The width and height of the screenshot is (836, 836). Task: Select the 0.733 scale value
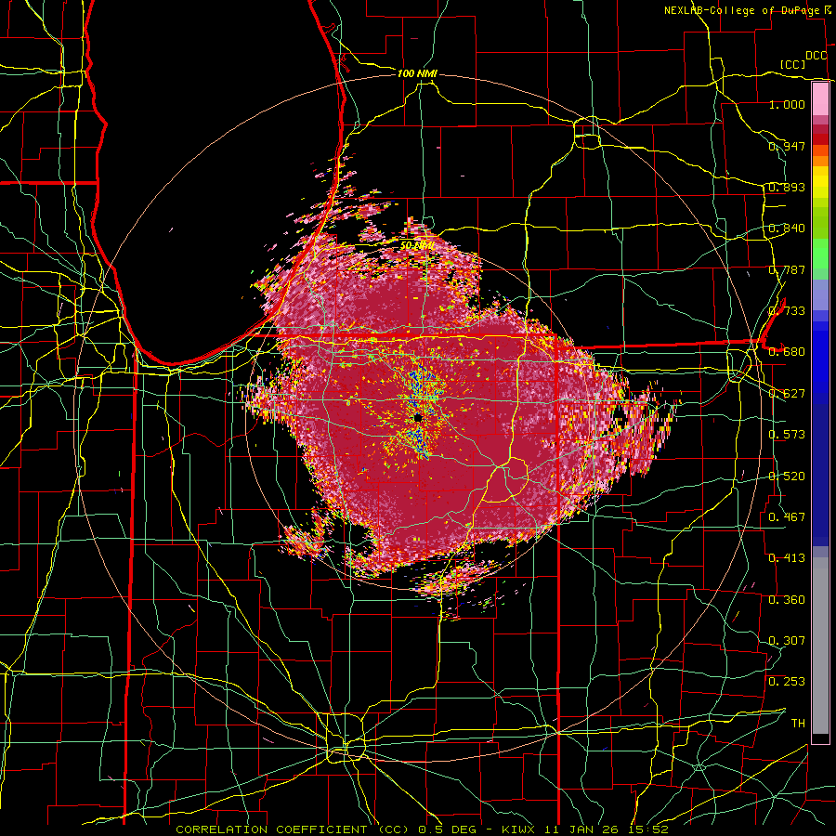787,311
